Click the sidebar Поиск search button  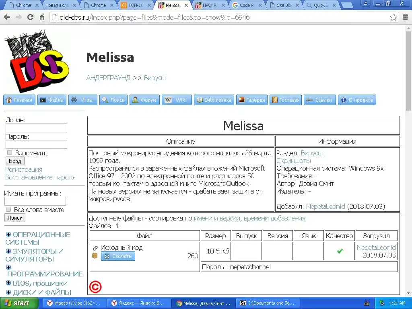coord(15,218)
